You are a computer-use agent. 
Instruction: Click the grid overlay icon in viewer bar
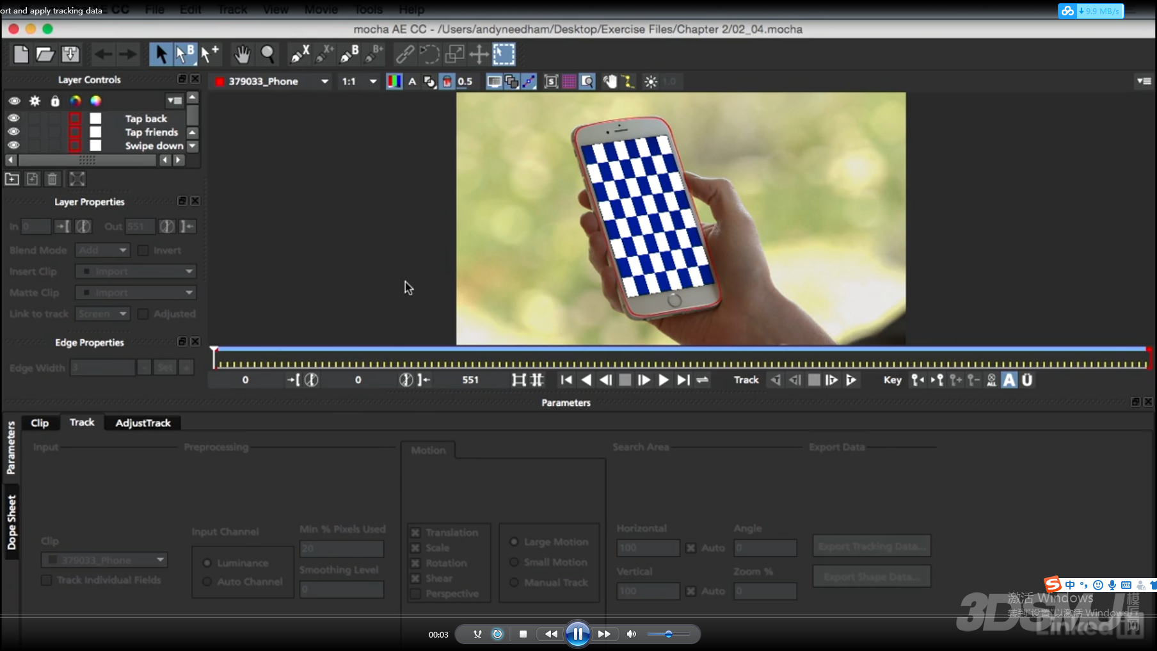coord(569,81)
